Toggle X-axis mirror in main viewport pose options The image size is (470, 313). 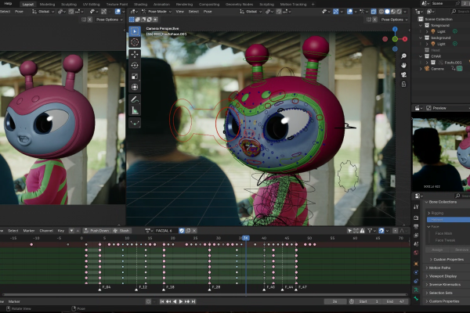(374, 20)
